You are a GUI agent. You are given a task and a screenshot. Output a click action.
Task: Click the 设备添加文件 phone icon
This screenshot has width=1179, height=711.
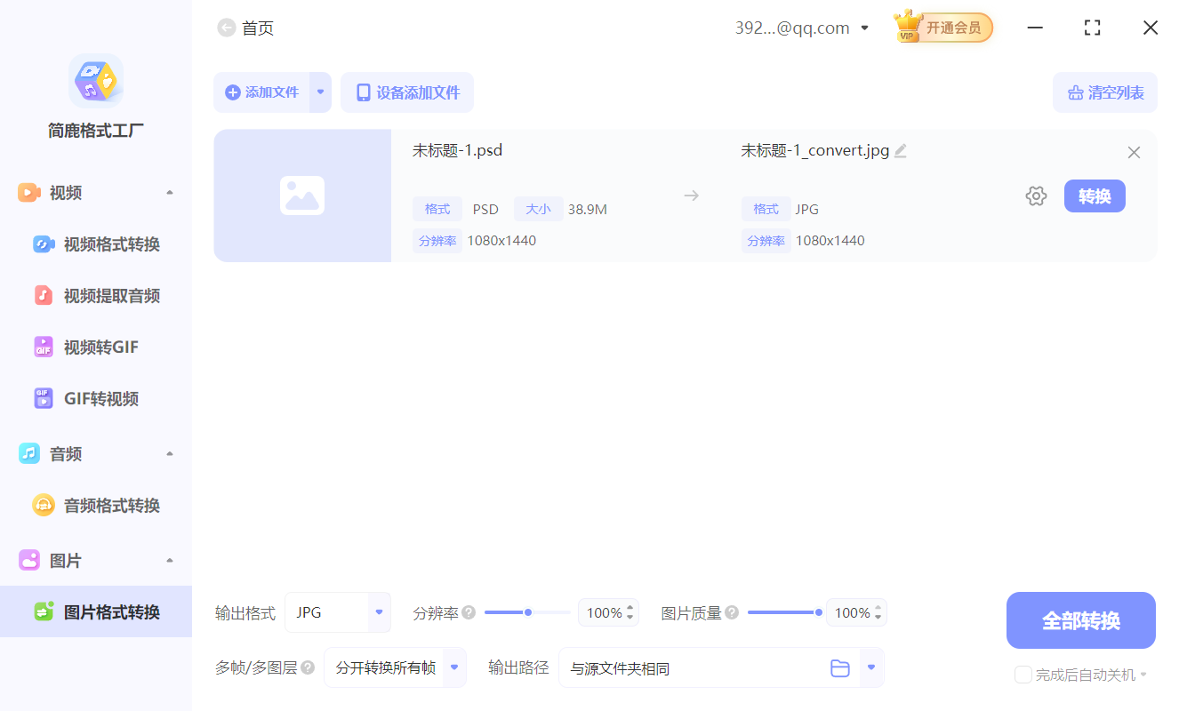[x=364, y=92]
